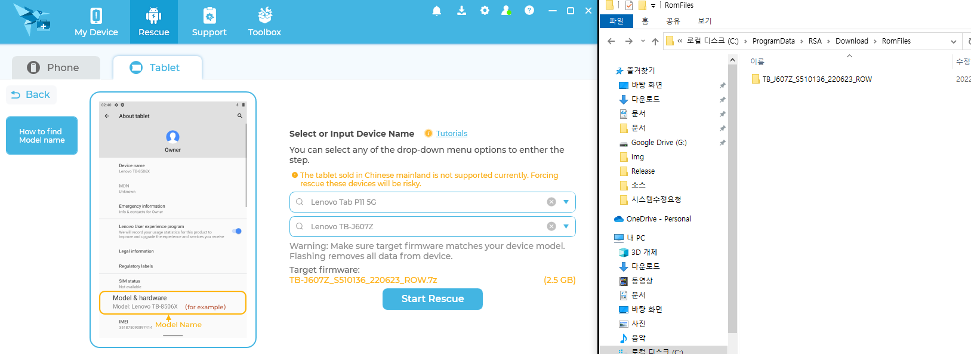Expand the address bar history chevron
The height and width of the screenshot is (354, 971).
pyautogui.click(x=954, y=42)
